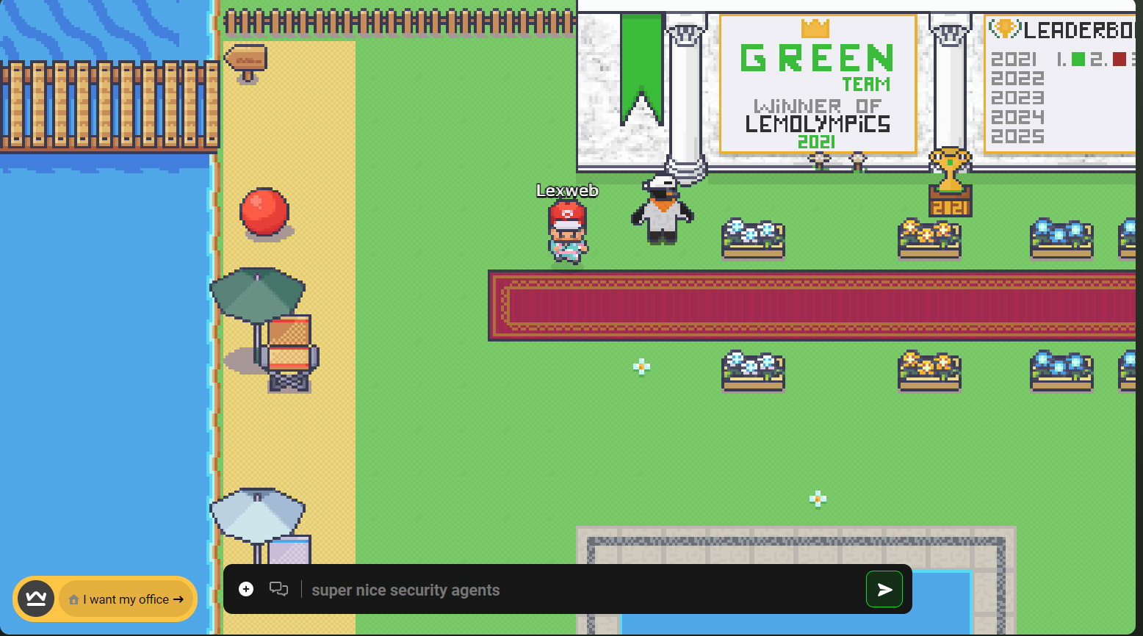This screenshot has height=636, width=1143.
Task: Click the "I want my office" button
Action: tap(126, 599)
